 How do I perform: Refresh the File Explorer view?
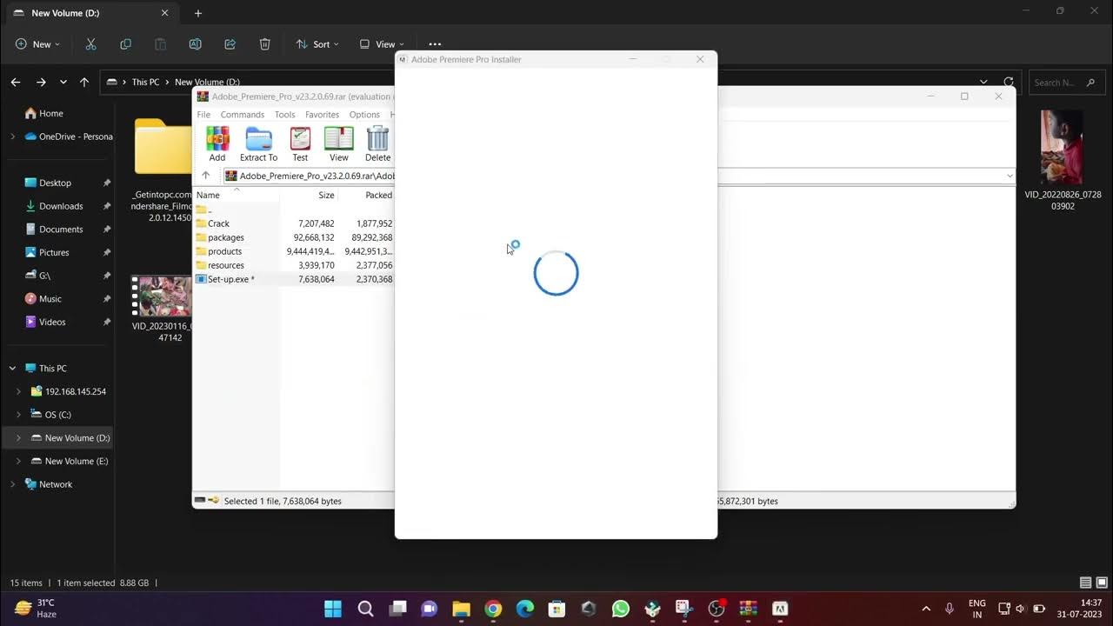click(1009, 83)
